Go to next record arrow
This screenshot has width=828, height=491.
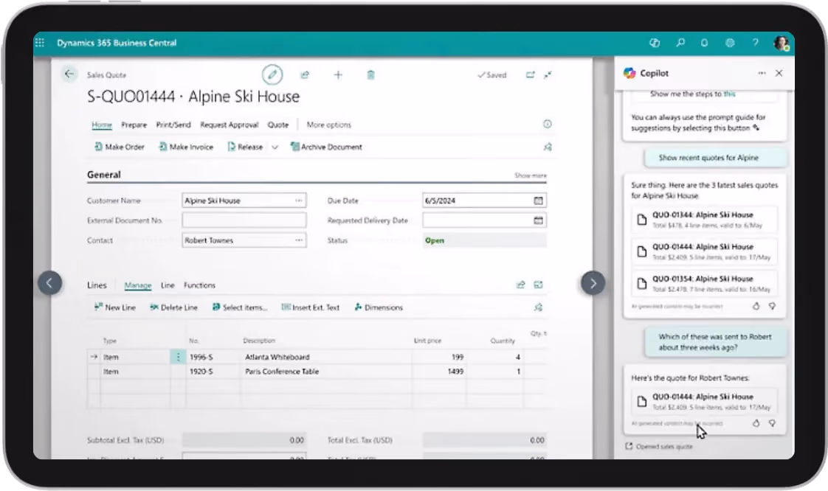click(593, 283)
